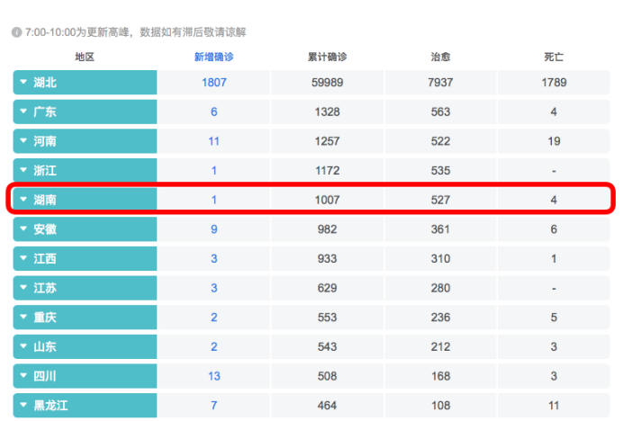Expand the 四川 row arrow
623x421 pixels.
coord(23,376)
